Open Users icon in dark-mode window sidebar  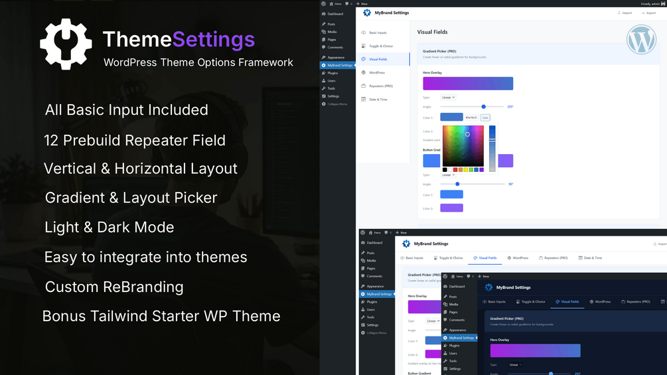click(x=445, y=353)
